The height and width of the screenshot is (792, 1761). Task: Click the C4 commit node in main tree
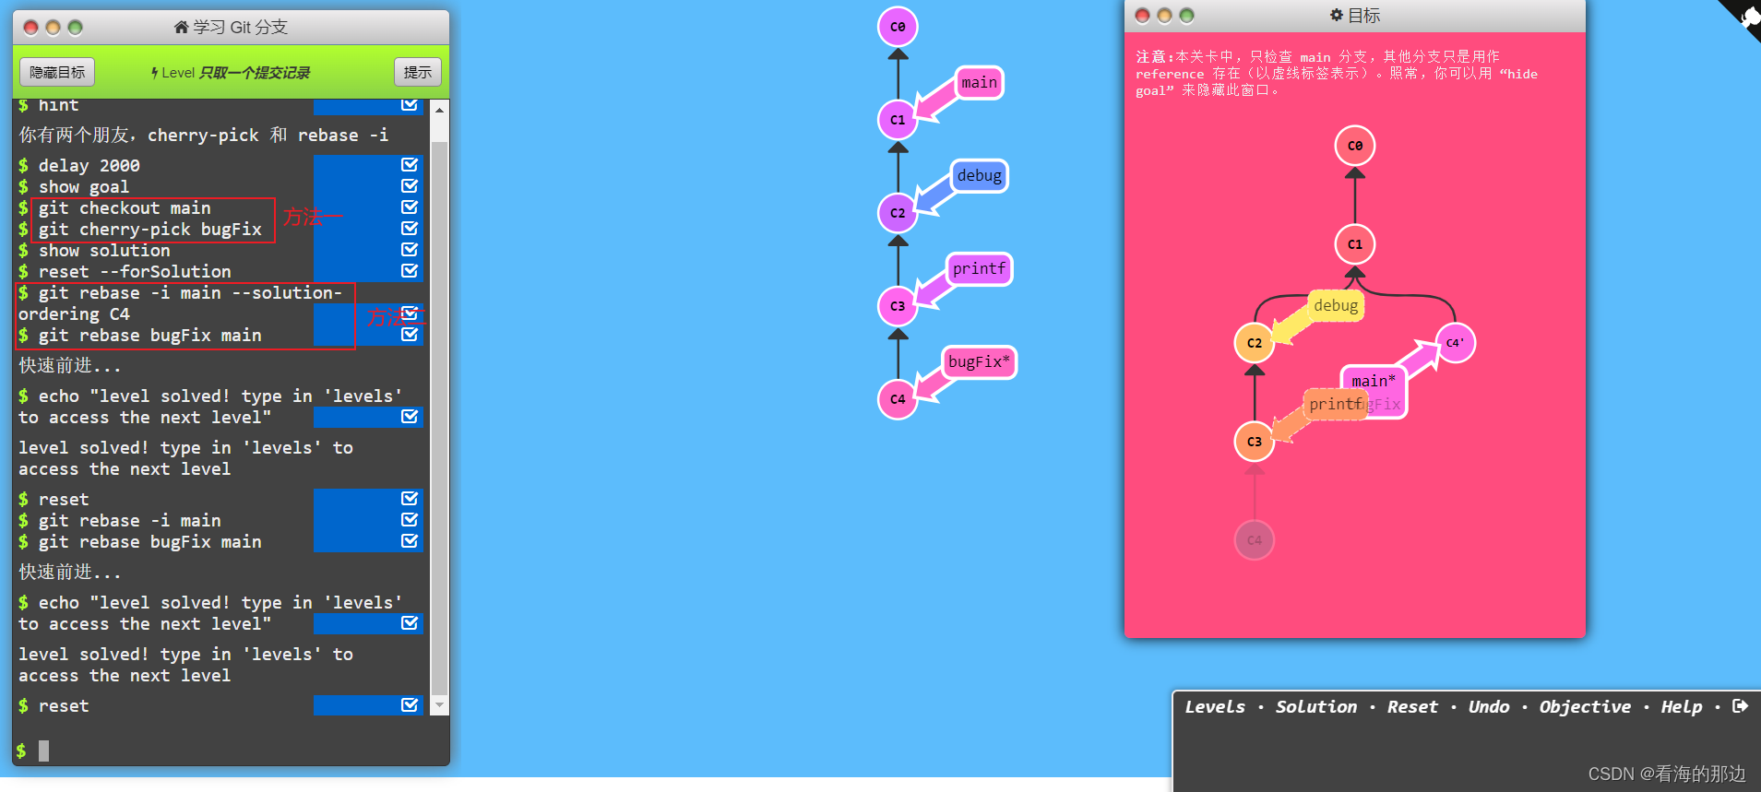[x=898, y=399]
